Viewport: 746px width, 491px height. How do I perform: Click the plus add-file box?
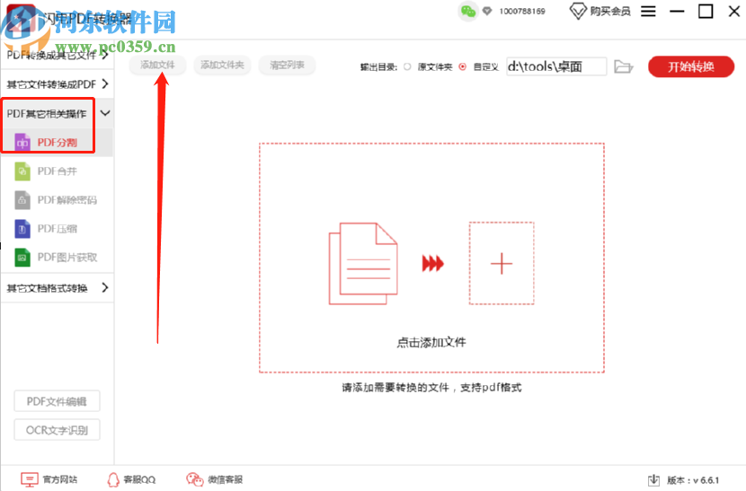[x=502, y=263]
